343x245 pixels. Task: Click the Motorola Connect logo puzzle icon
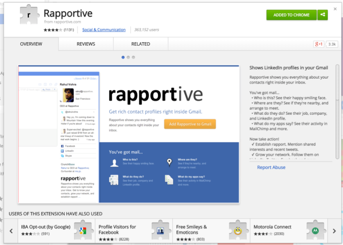[x=316, y=230]
